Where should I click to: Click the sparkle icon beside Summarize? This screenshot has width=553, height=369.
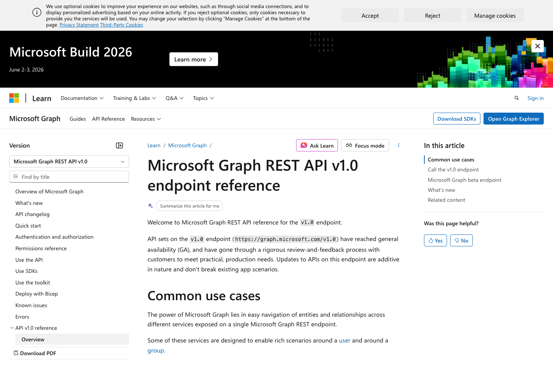pyautogui.click(x=150, y=206)
